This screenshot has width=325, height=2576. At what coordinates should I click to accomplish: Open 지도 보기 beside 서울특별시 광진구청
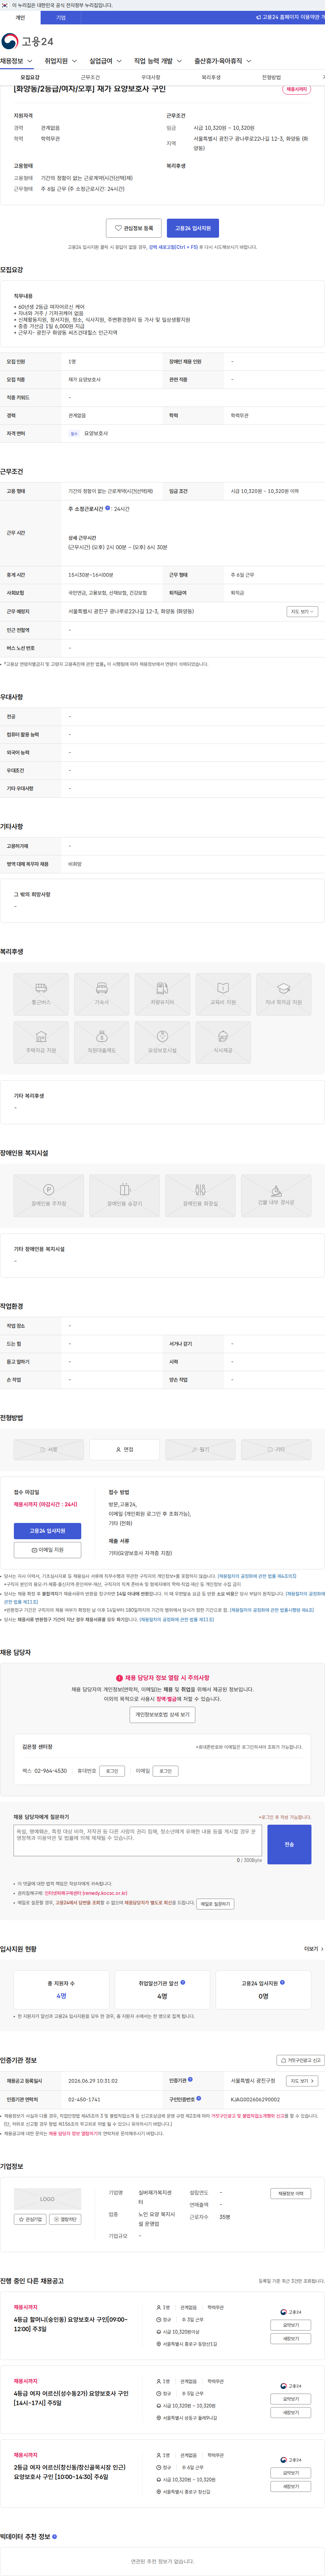pyautogui.click(x=302, y=2080)
